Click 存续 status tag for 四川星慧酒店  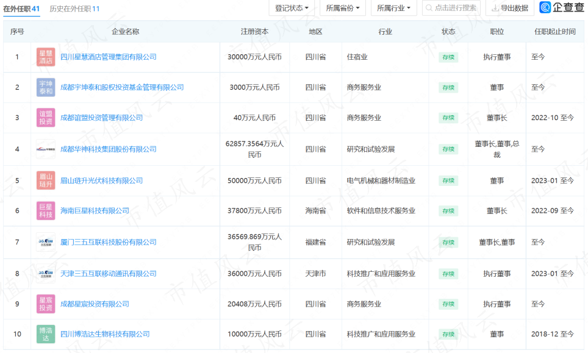pyautogui.click(x=448, y=57)
